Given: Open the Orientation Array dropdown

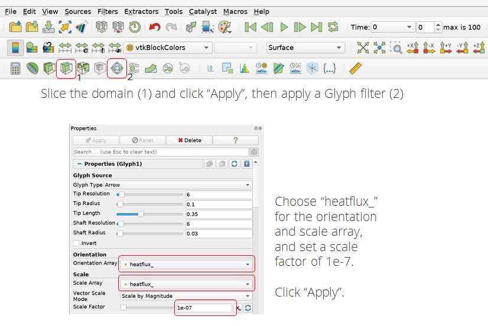Looking at the screenshot, I should pyautogui.click(x=186, y=265).
